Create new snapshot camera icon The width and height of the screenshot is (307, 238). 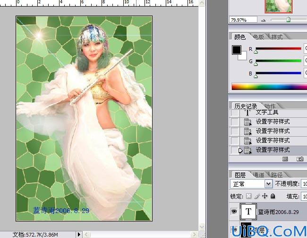tap(300, 159)
